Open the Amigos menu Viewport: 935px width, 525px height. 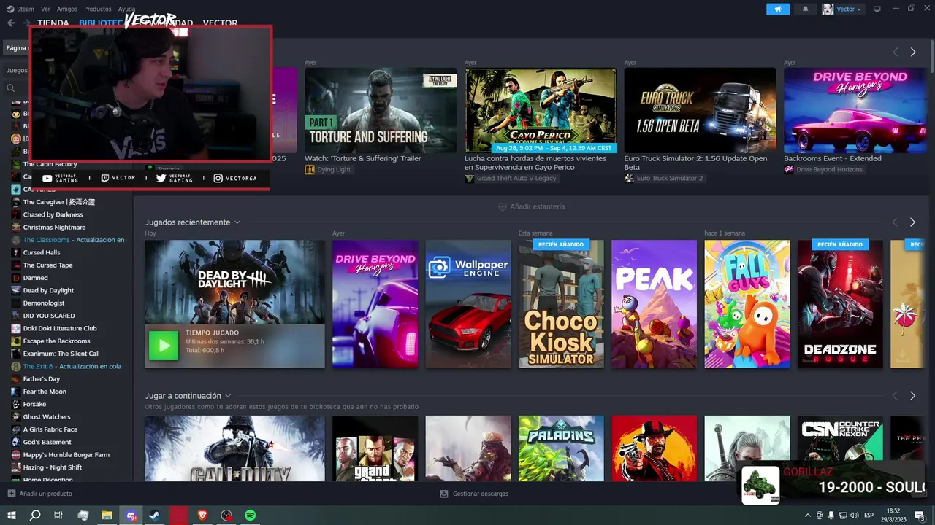point(67,9)
